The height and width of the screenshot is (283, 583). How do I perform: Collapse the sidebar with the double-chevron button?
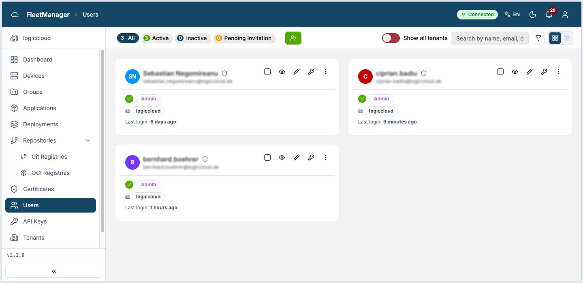click(x=53, y=271)
